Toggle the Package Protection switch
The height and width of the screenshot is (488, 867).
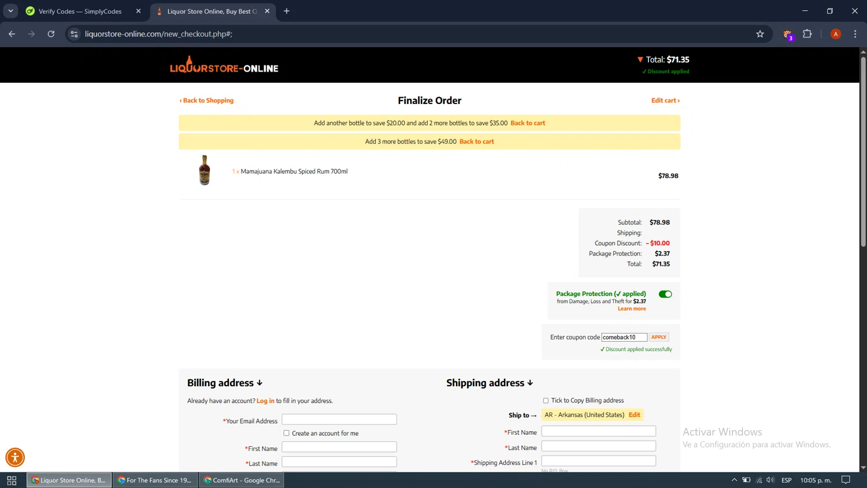pos(665,294)
